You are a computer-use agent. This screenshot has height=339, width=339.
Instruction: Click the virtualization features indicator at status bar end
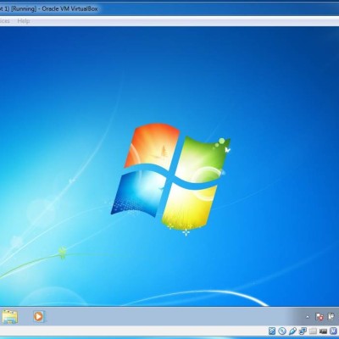point(333,331)
